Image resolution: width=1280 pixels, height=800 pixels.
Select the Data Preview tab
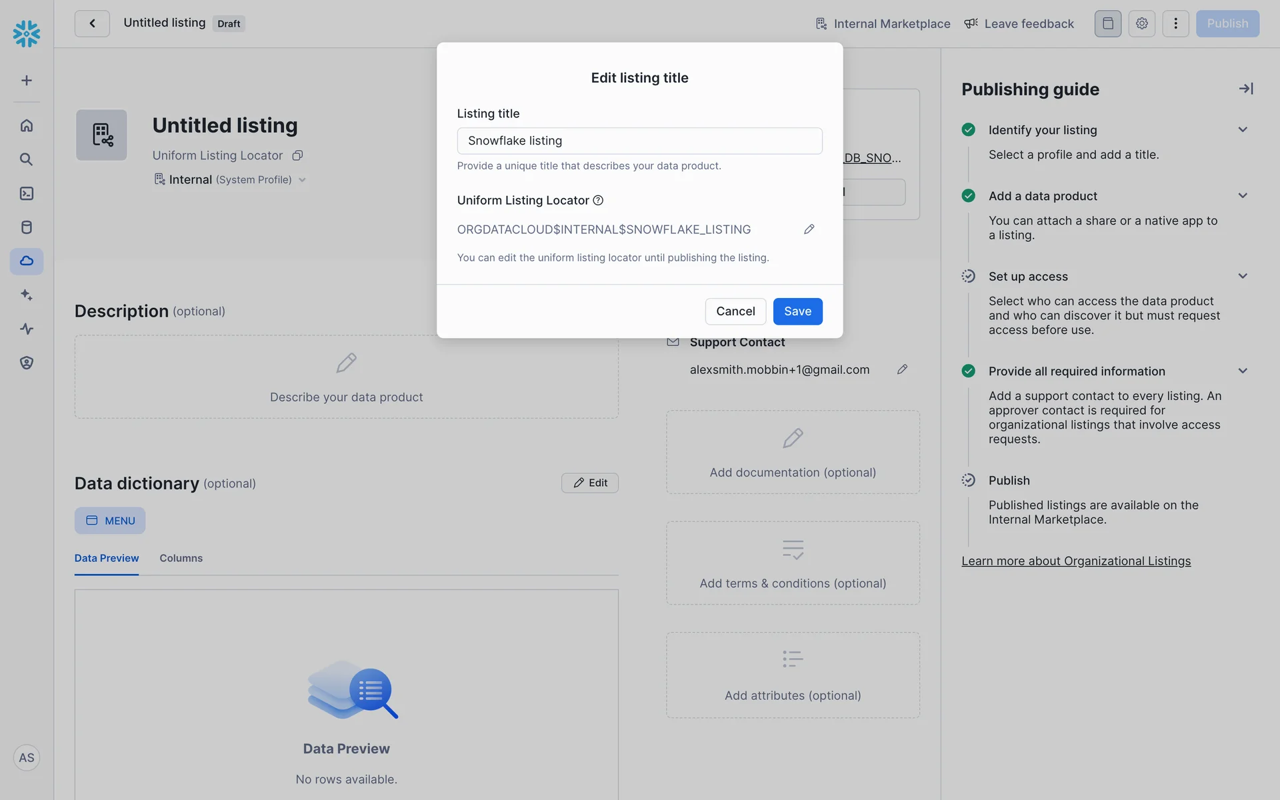tap(107, 558)
